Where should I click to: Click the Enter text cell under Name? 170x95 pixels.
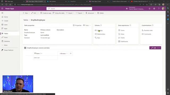(45, 58)
